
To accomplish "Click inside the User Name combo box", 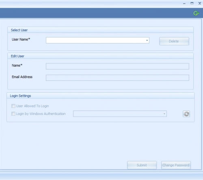I will pyautogui.click(x=97, y=40).
